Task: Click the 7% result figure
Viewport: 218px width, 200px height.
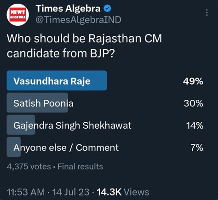Action: coord(197,148)
